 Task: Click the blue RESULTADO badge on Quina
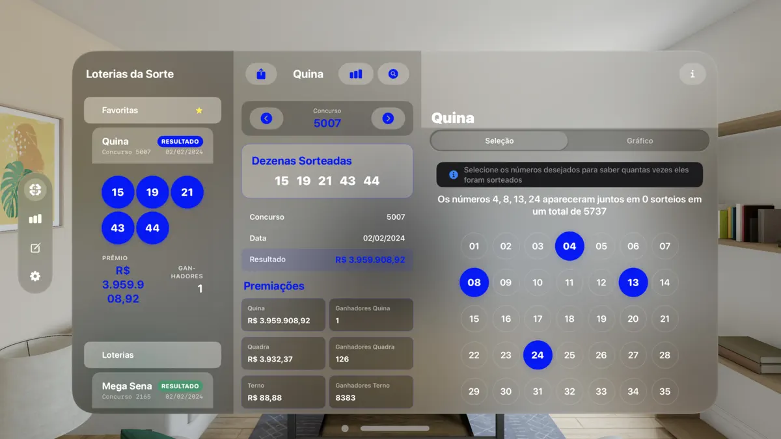tap(180, 141)
